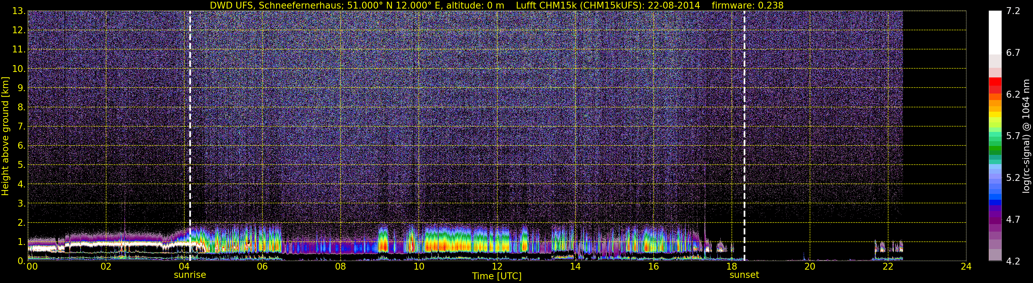Click the '10.' height tick label
The width and height of the screenshot is (1033, 283).
19,69
